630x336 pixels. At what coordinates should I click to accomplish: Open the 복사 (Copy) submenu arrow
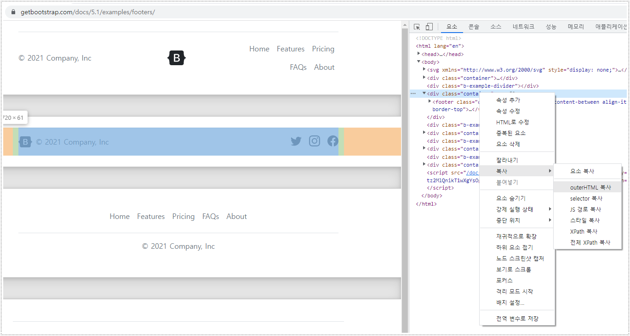point(550,171)
